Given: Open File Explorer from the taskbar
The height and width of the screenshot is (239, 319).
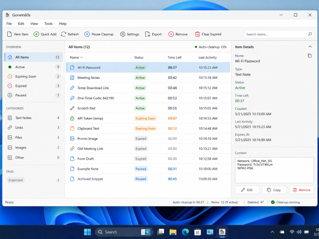Looking at the screenshot, I should click(173, 232).
